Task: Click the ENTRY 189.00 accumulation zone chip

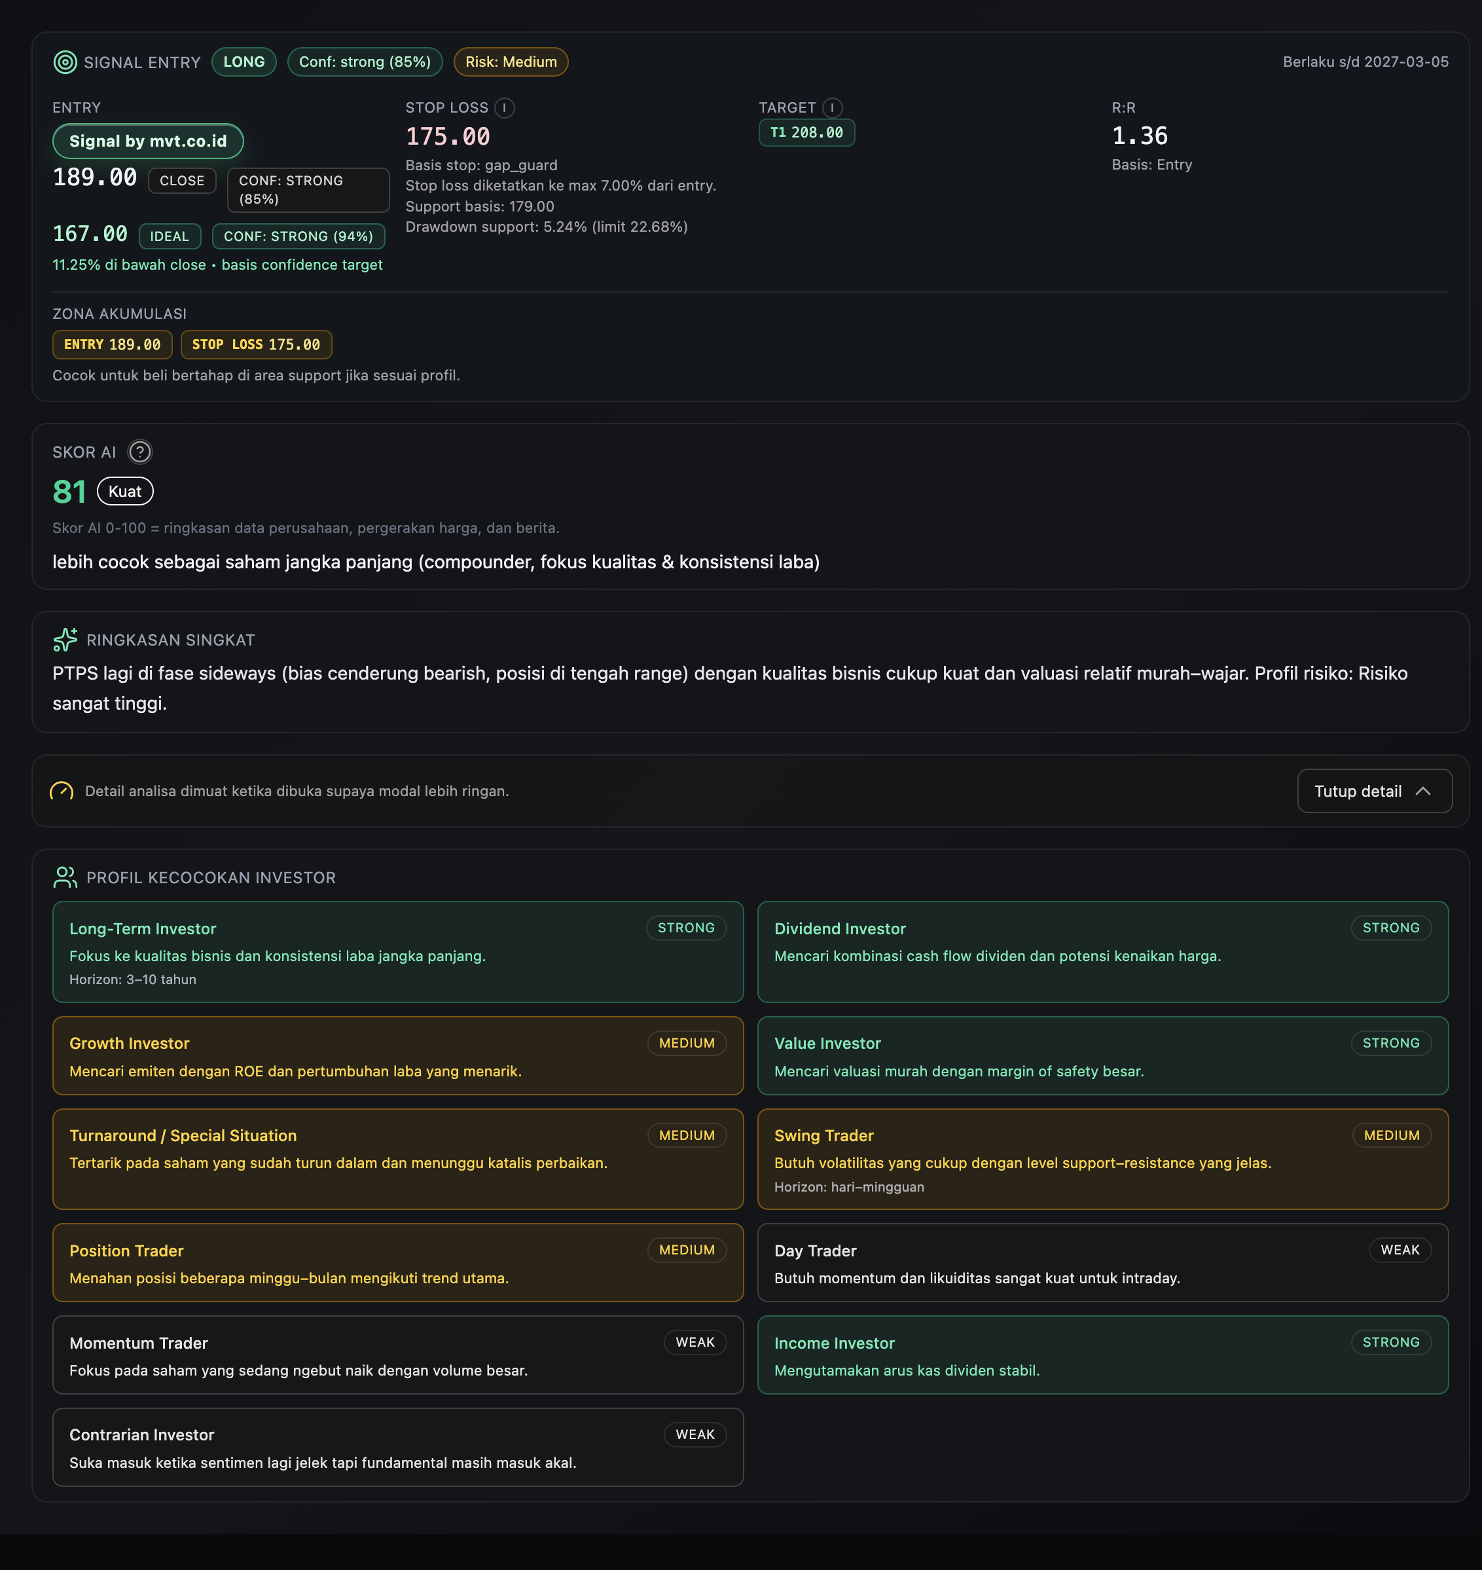Action: pyautogui.click(x=112, y=344)
